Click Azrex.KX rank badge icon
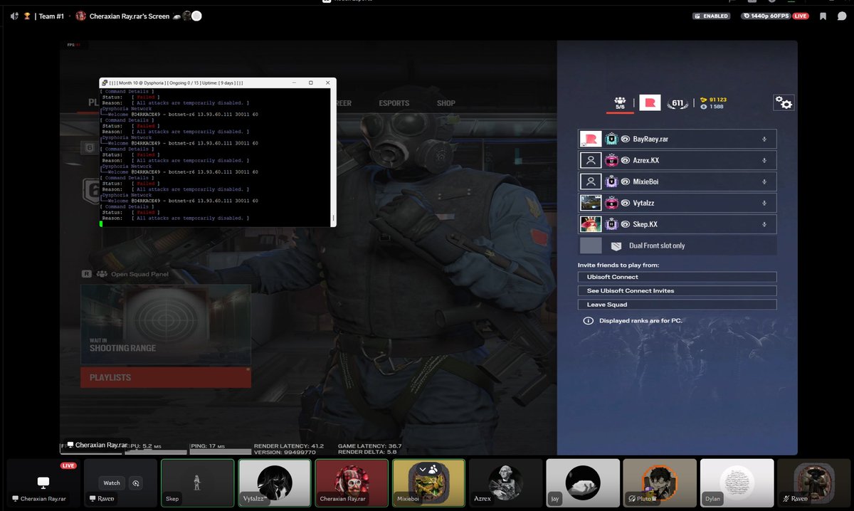Screen dimensions: 854x511 [611, 161]
